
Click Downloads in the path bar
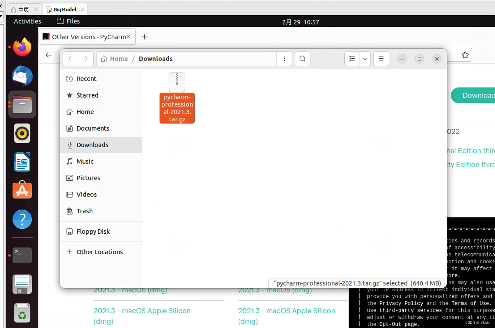(156, 59)
